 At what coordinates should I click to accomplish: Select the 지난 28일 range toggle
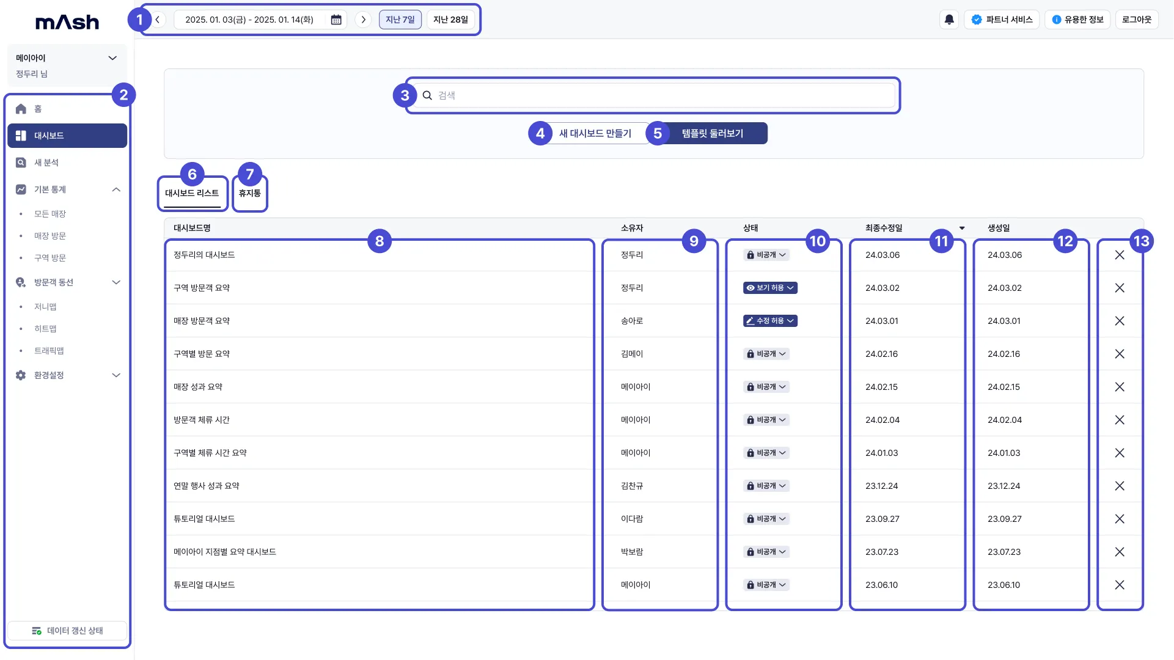(450, 20)
